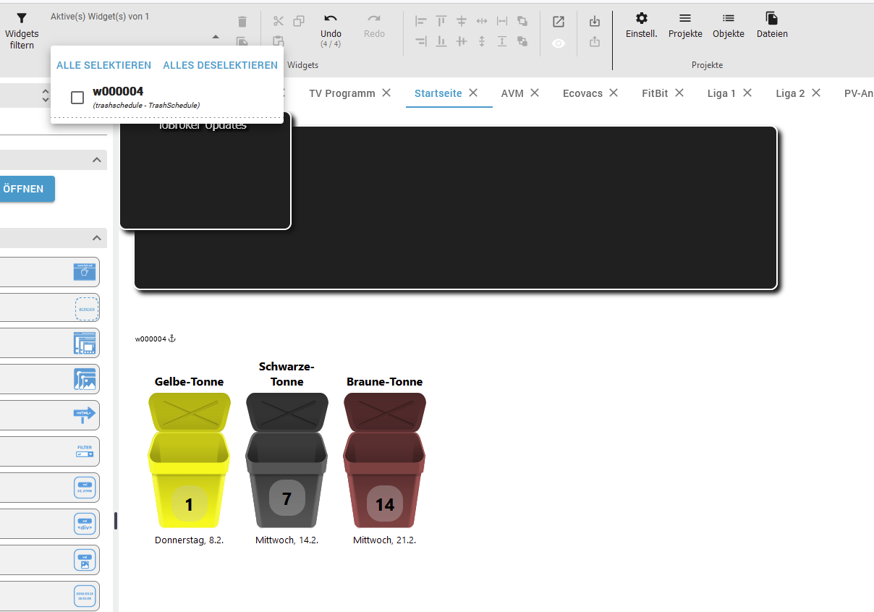Viewport: 874px width, 612px height.
Task: Export widgets with upload-tray icon
Action: click(595, 42)
